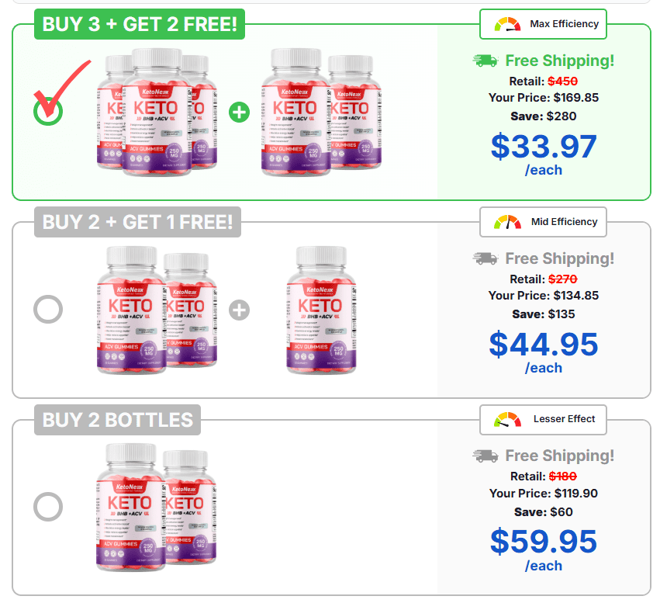Image resolution: width=660 pixels, height=603 pixels.
Task: Click the gray truck icon in Buy 2 + Get 1 offer
Action: 485,258
